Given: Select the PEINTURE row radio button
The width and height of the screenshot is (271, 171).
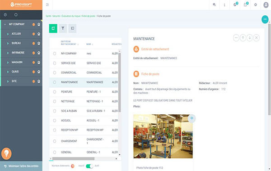Looking at the screenshot, I should pyautogui.click(x=55, y=92).
